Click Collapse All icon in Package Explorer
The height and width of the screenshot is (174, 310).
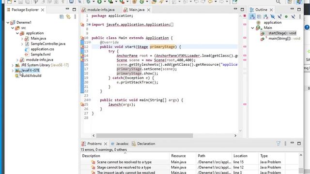click(62, 17)
